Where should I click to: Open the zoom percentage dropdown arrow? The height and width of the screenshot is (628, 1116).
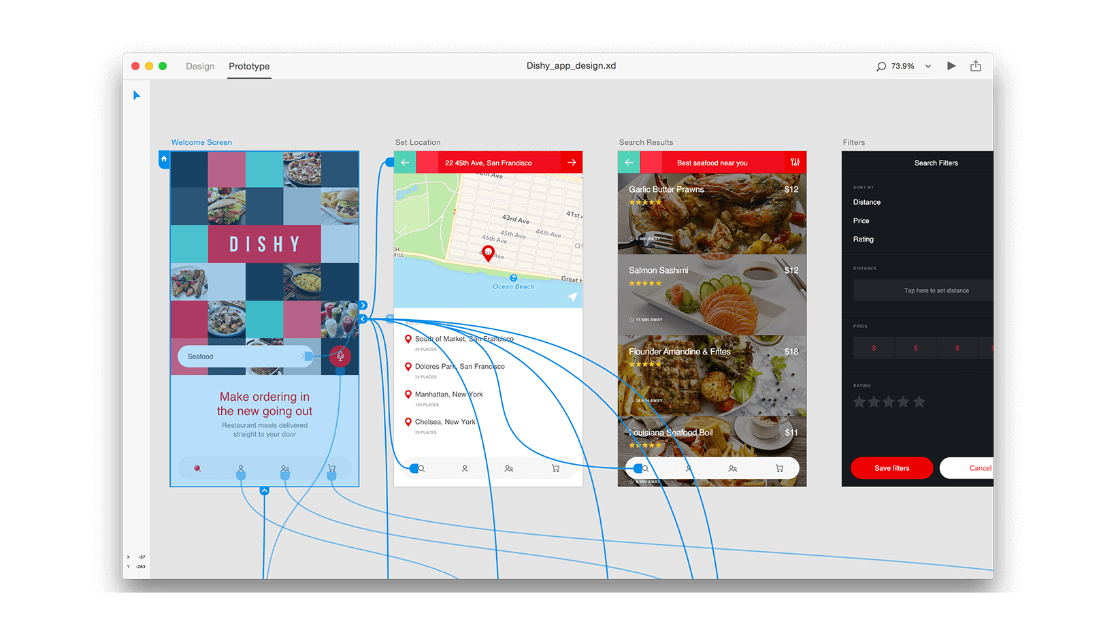pyautogui.click(x=928, y=67)
